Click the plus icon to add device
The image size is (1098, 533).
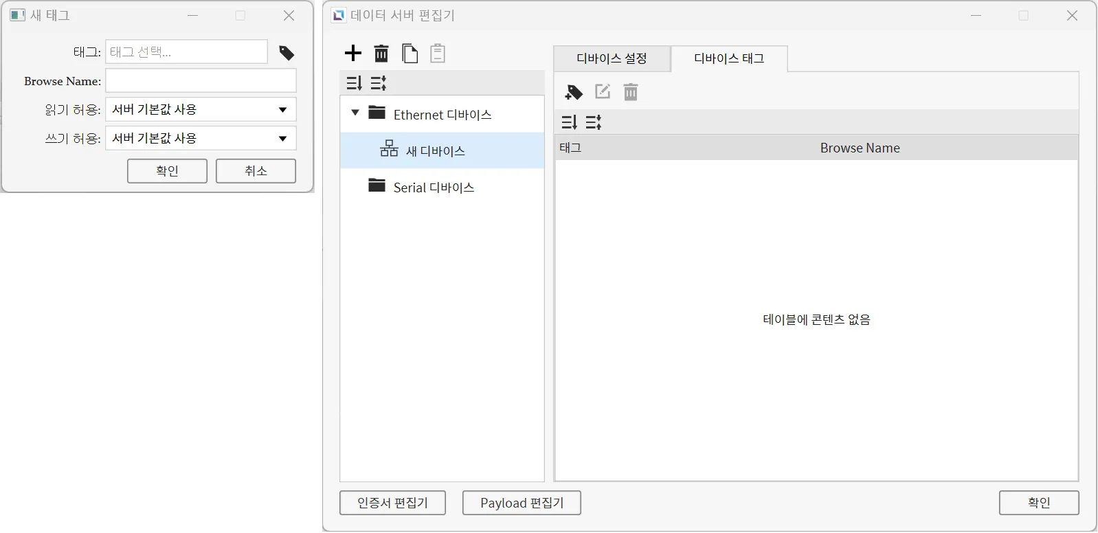(x=353, y=54)
